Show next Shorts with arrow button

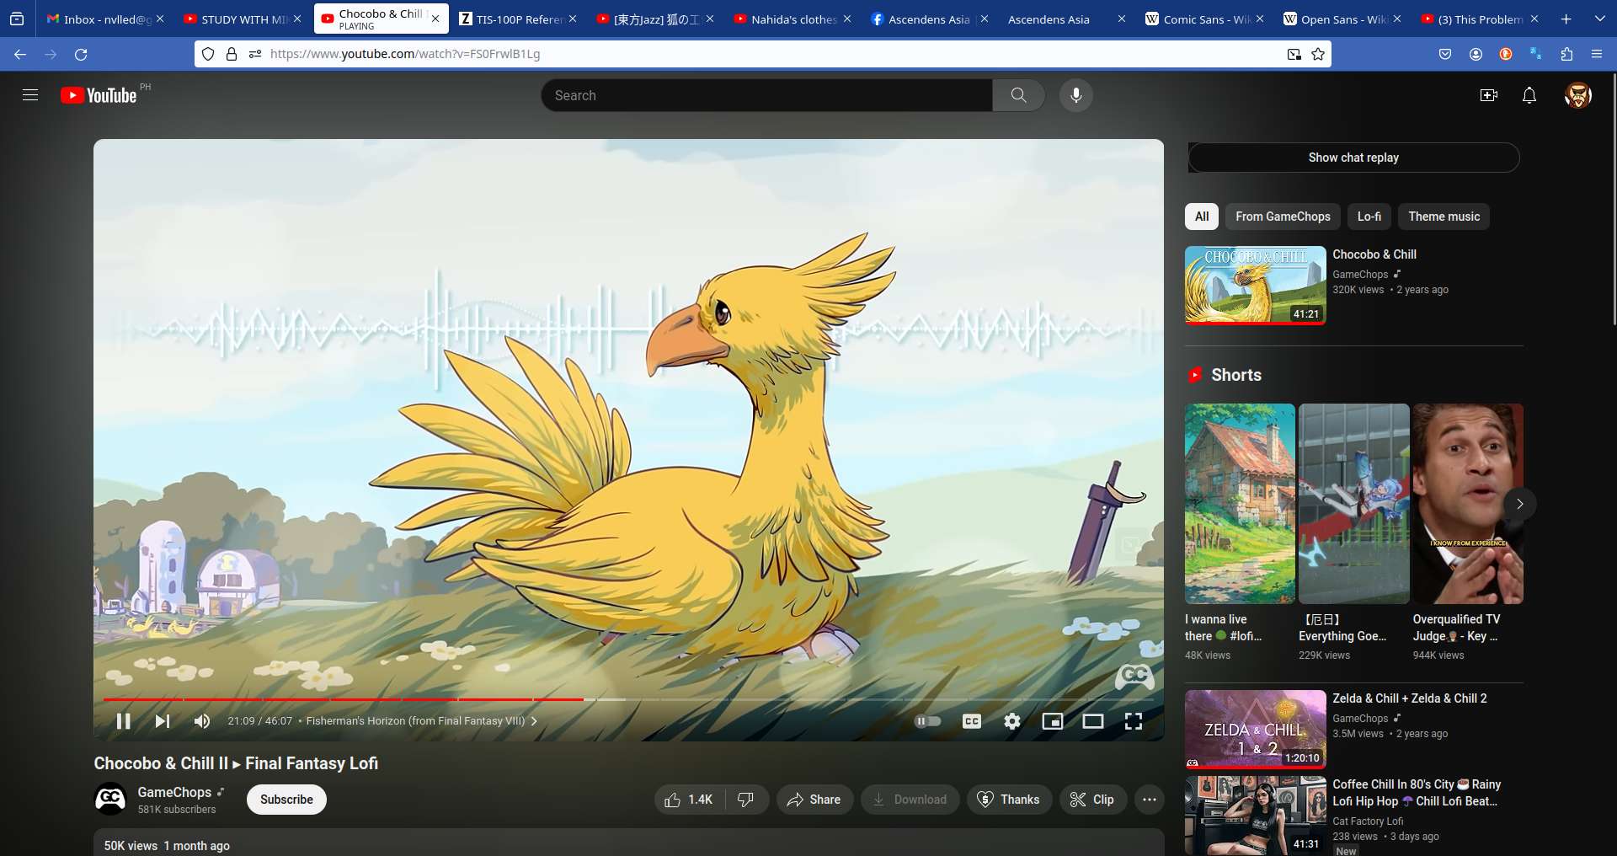point(1519,504)
